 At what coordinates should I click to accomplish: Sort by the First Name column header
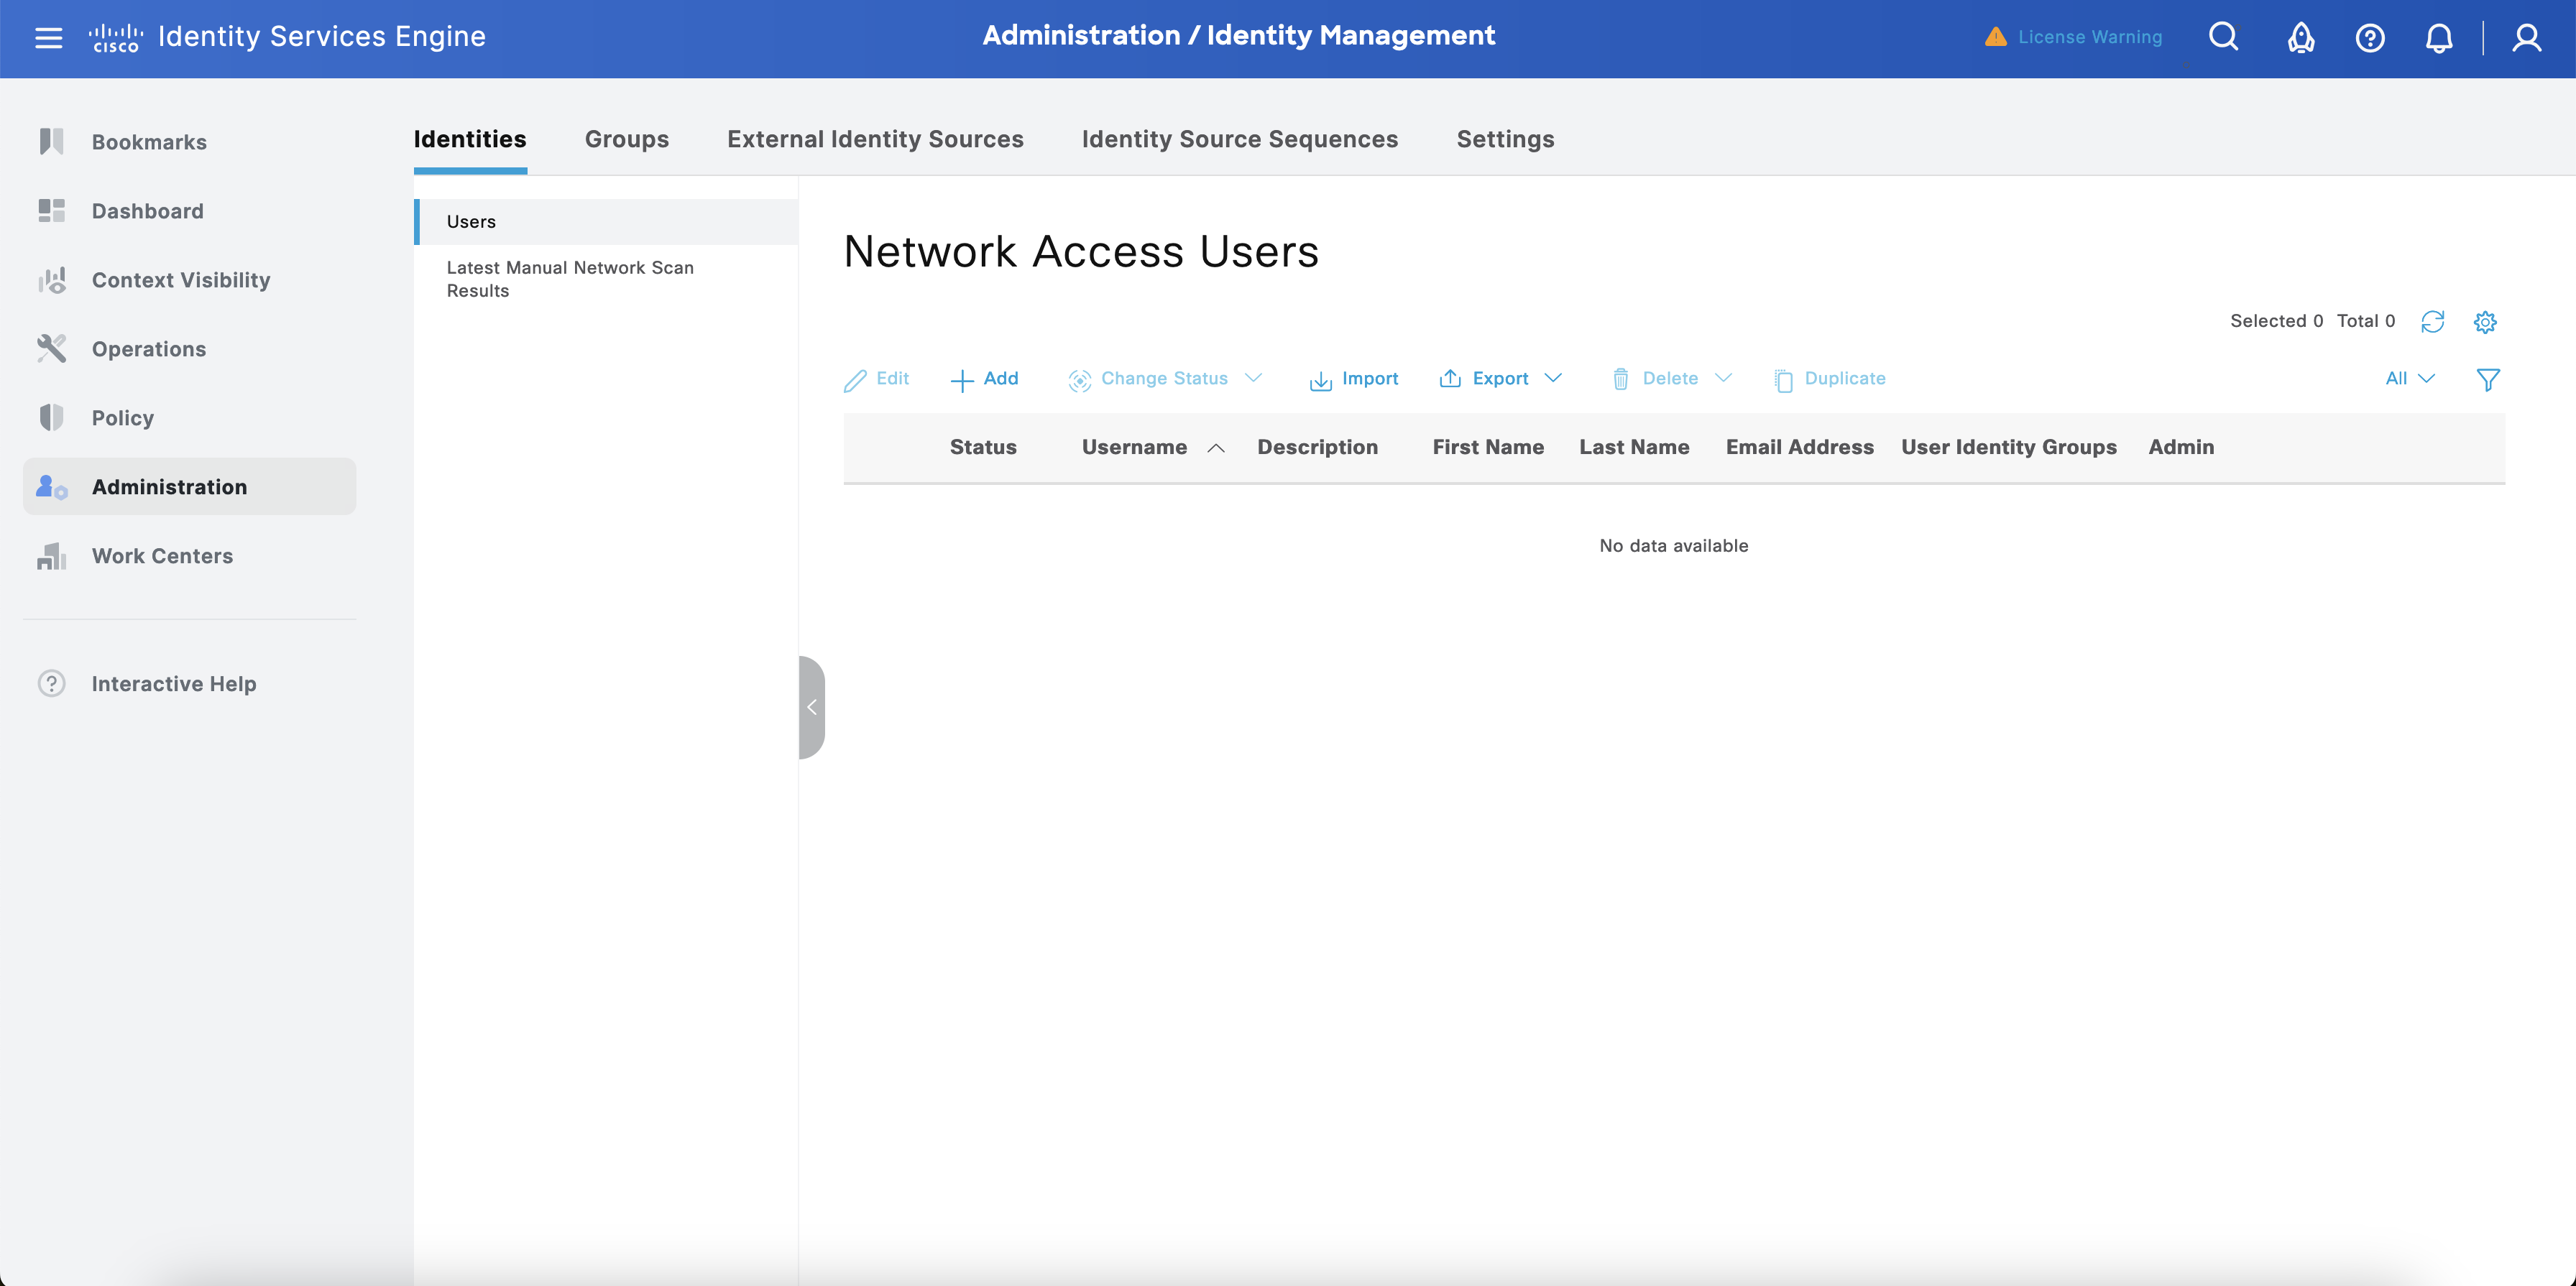(1488, 447)
